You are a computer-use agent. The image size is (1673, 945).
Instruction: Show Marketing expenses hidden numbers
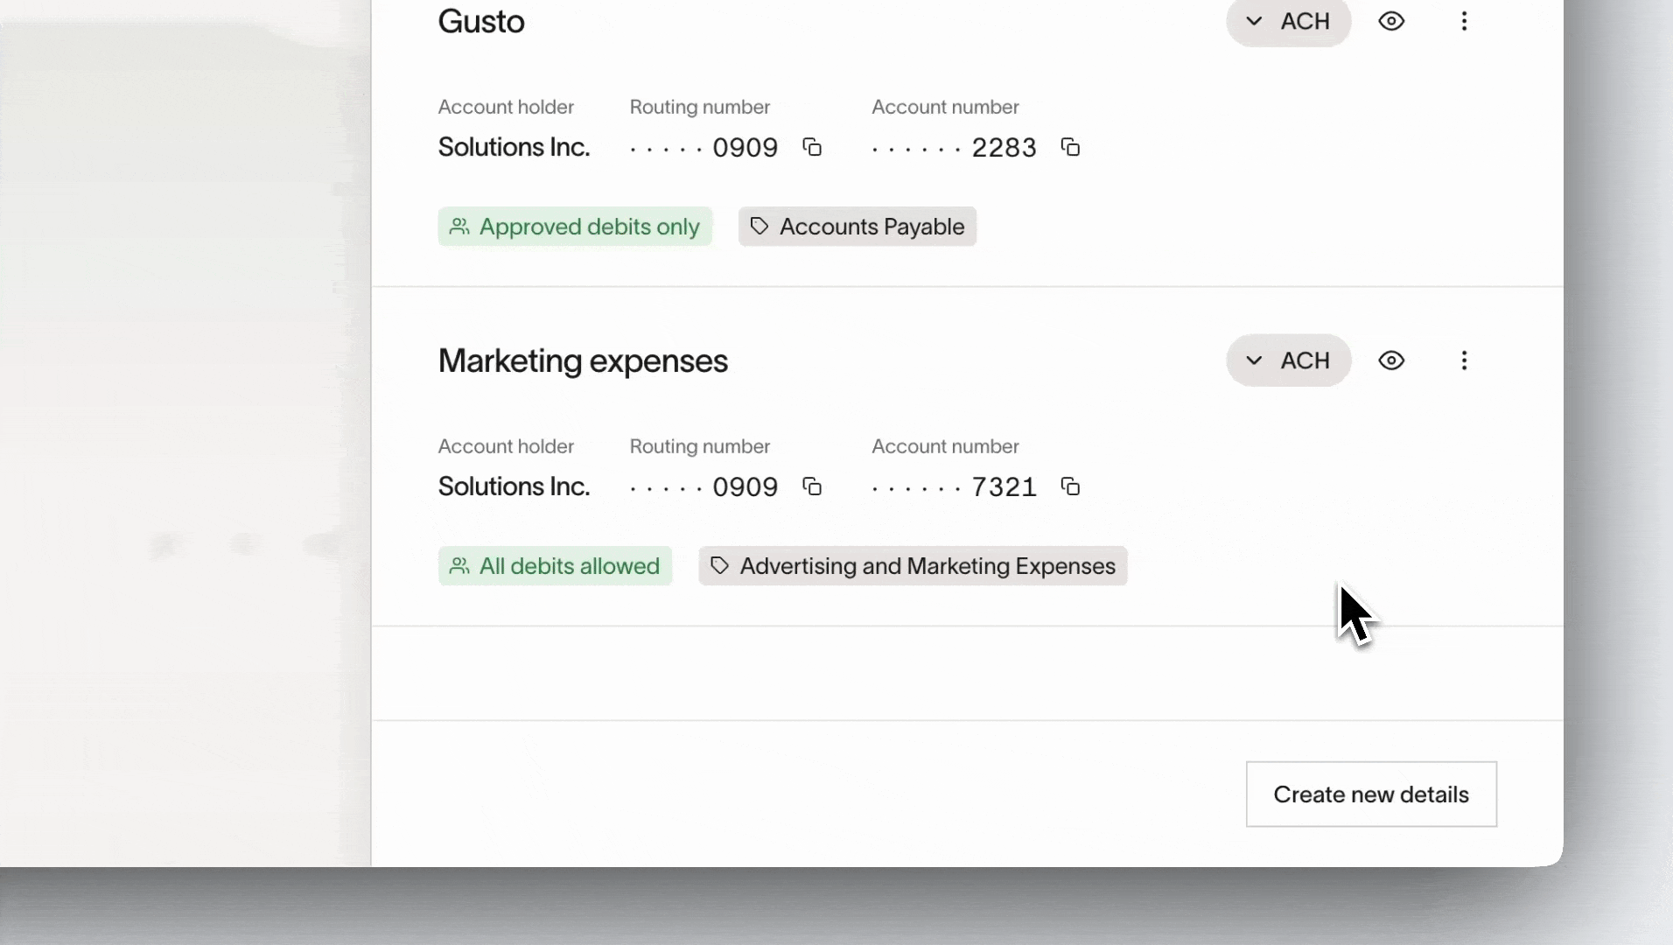point(1391,360)
